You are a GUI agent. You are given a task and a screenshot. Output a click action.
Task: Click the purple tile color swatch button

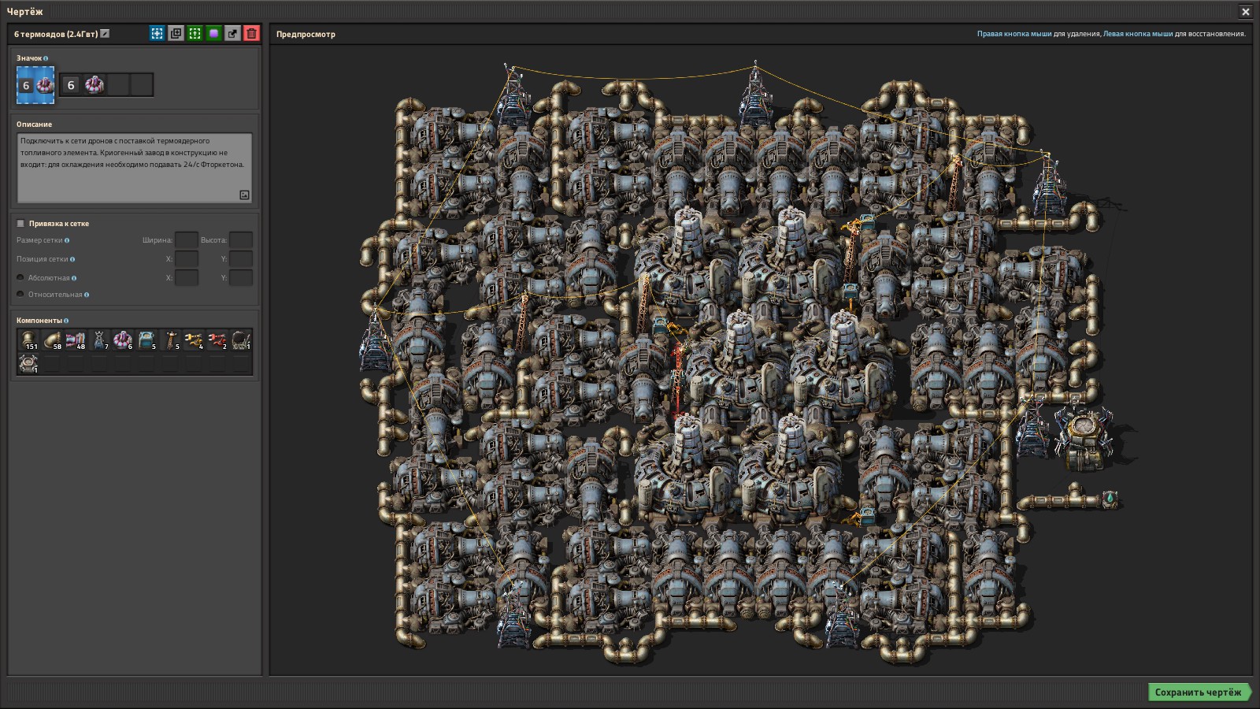(213, 33)
